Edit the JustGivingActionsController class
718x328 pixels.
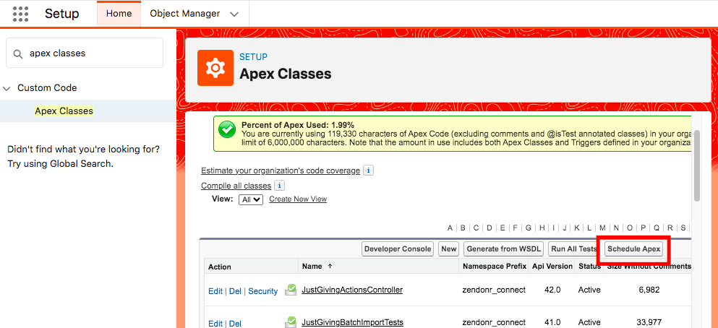(x=215, y=291)
